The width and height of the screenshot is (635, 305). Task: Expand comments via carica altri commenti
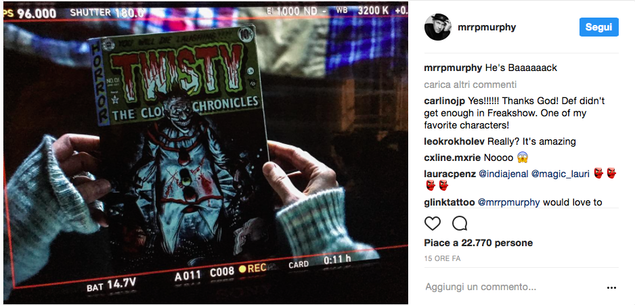pos(470,85)
